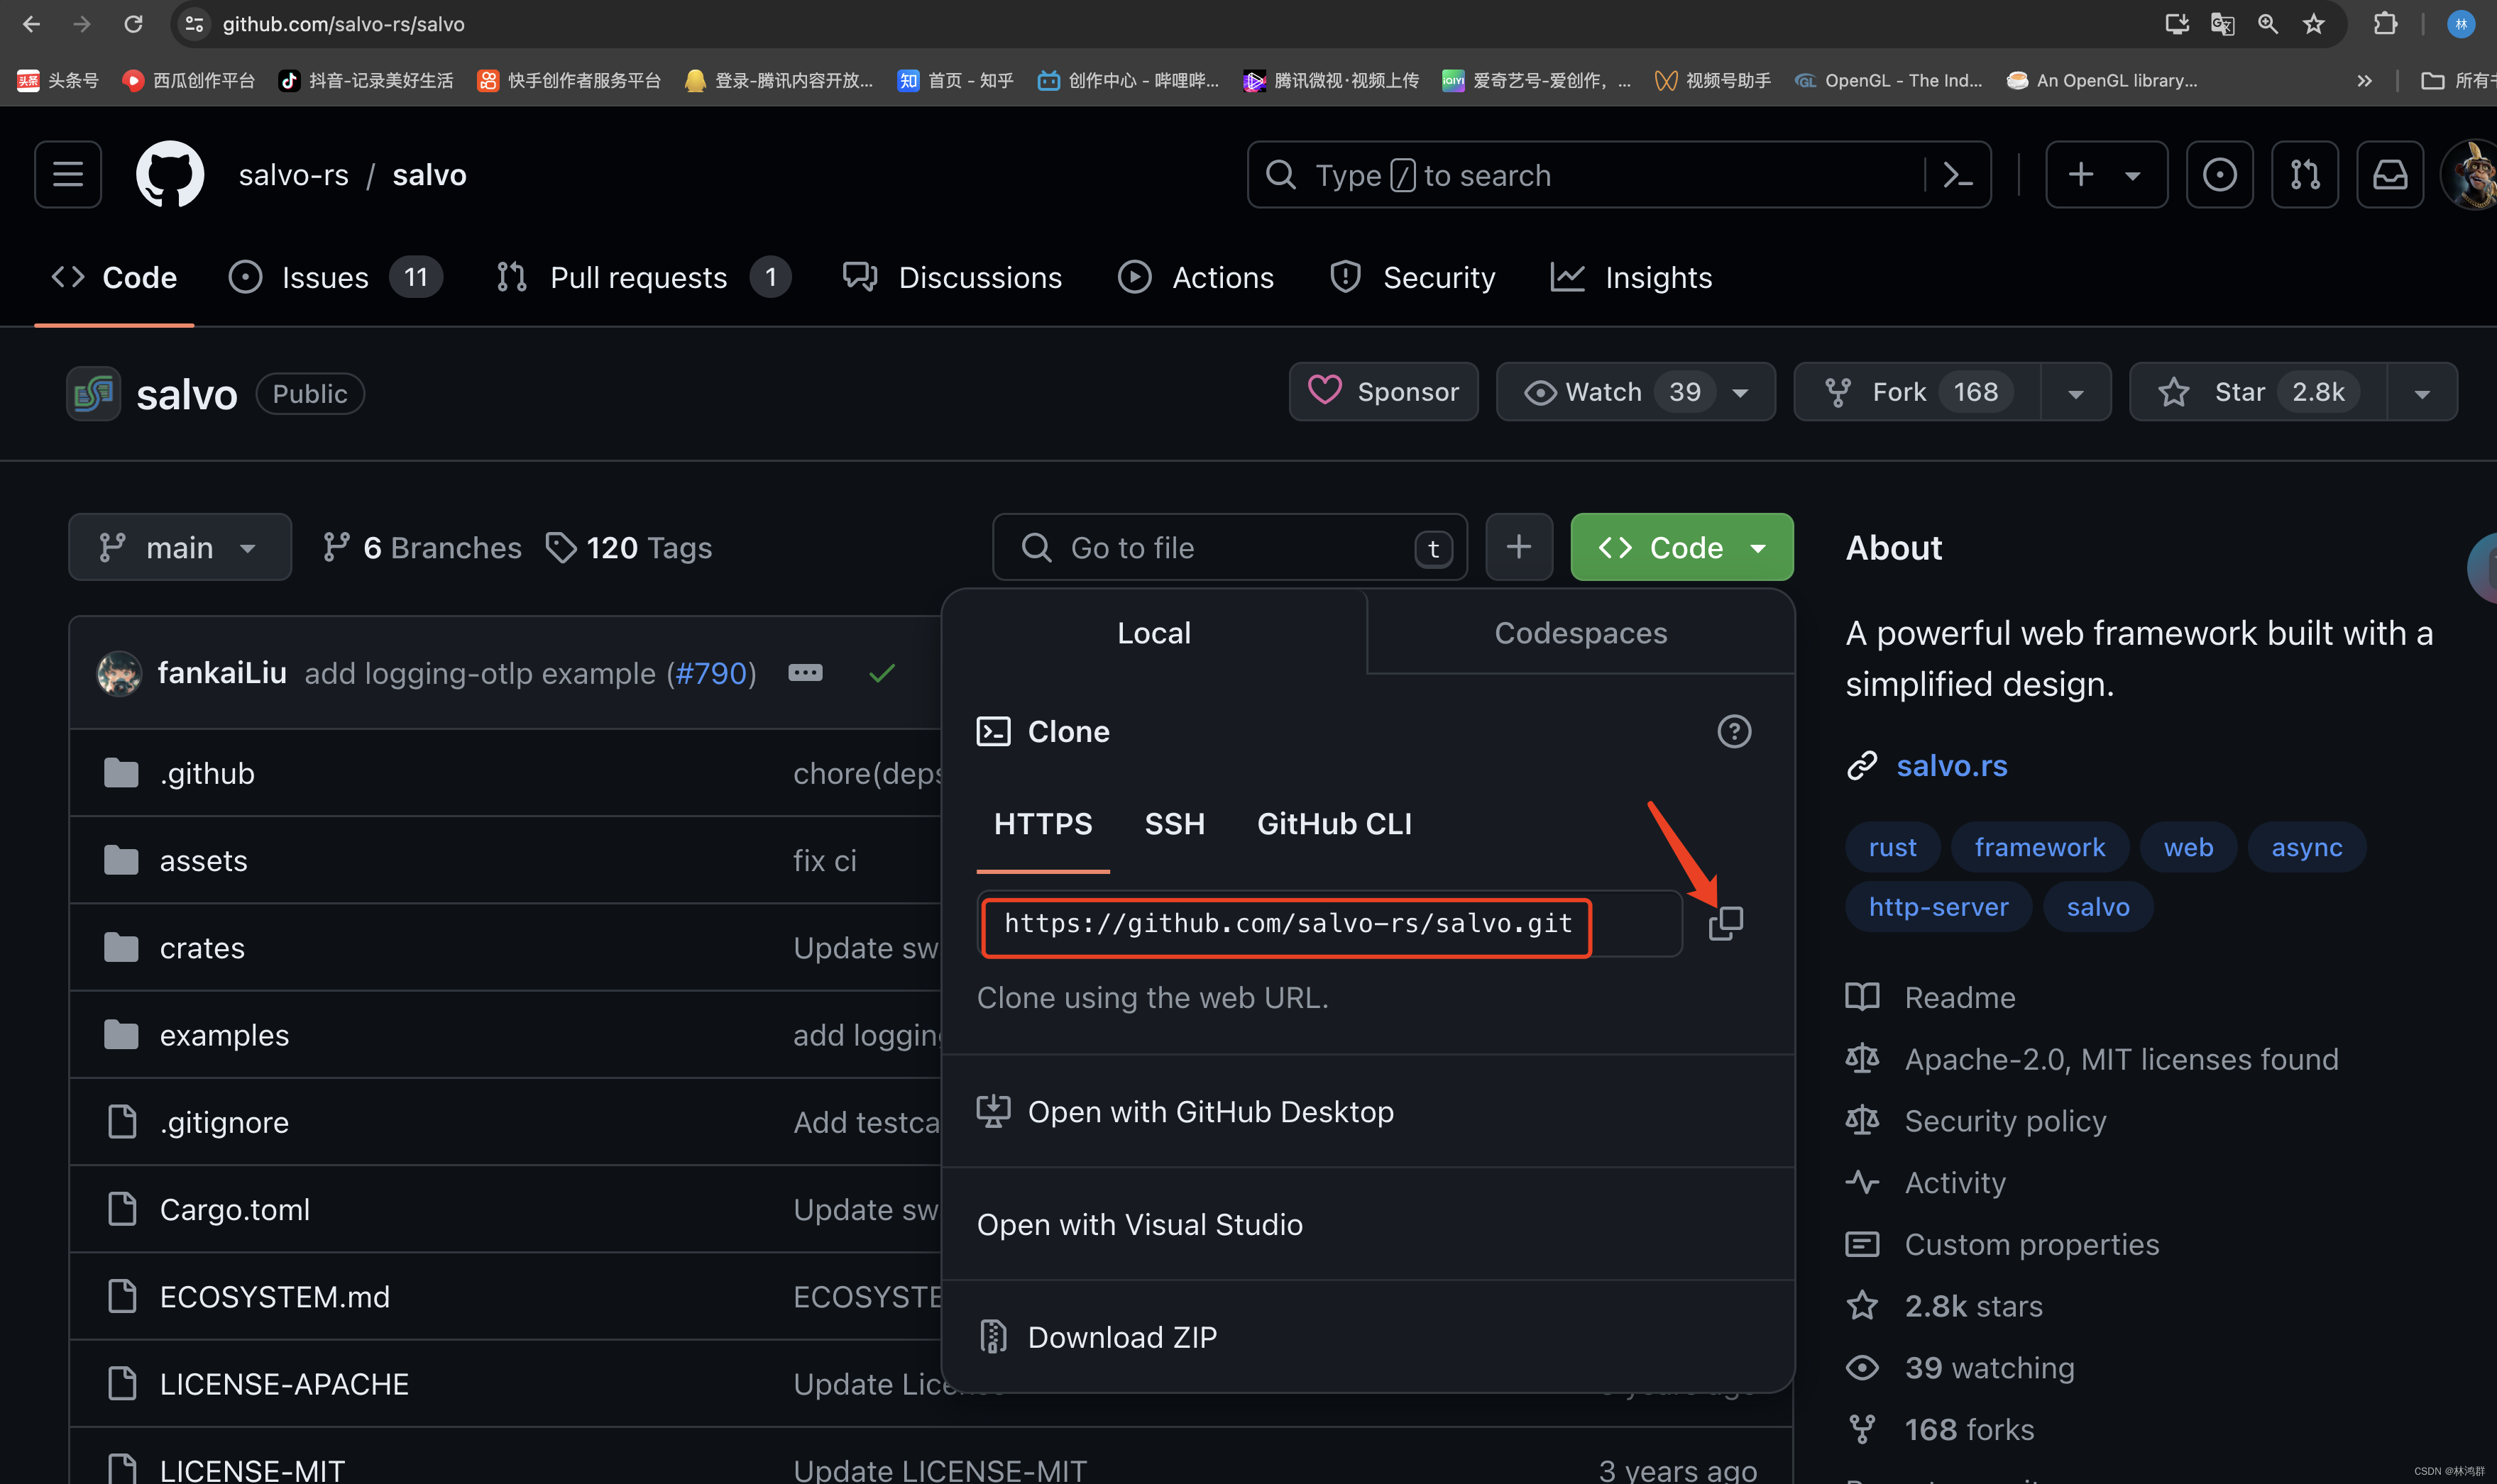Screen dimensions: 2497x1484
Task: Open the browser extensions puzzle icon
Action: pyautogui.click(x=2385, y=24)
